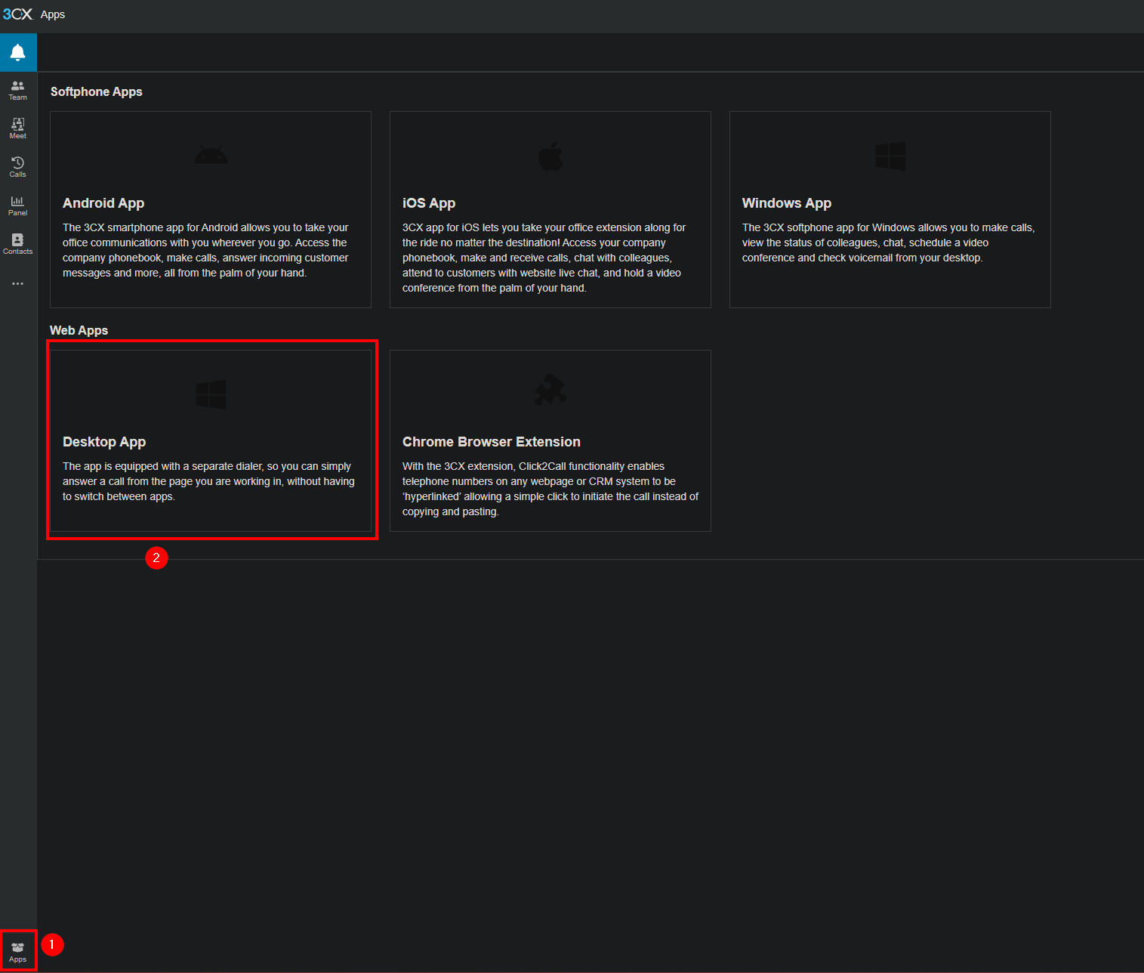The height and width of the screenshot is (973, 1144).
Task: Click the notification bell icon
Action: (x=18, y=52)
